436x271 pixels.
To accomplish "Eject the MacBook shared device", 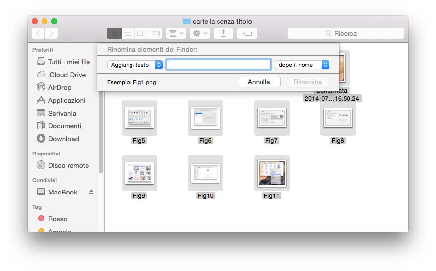I will [x=91, y=192].
